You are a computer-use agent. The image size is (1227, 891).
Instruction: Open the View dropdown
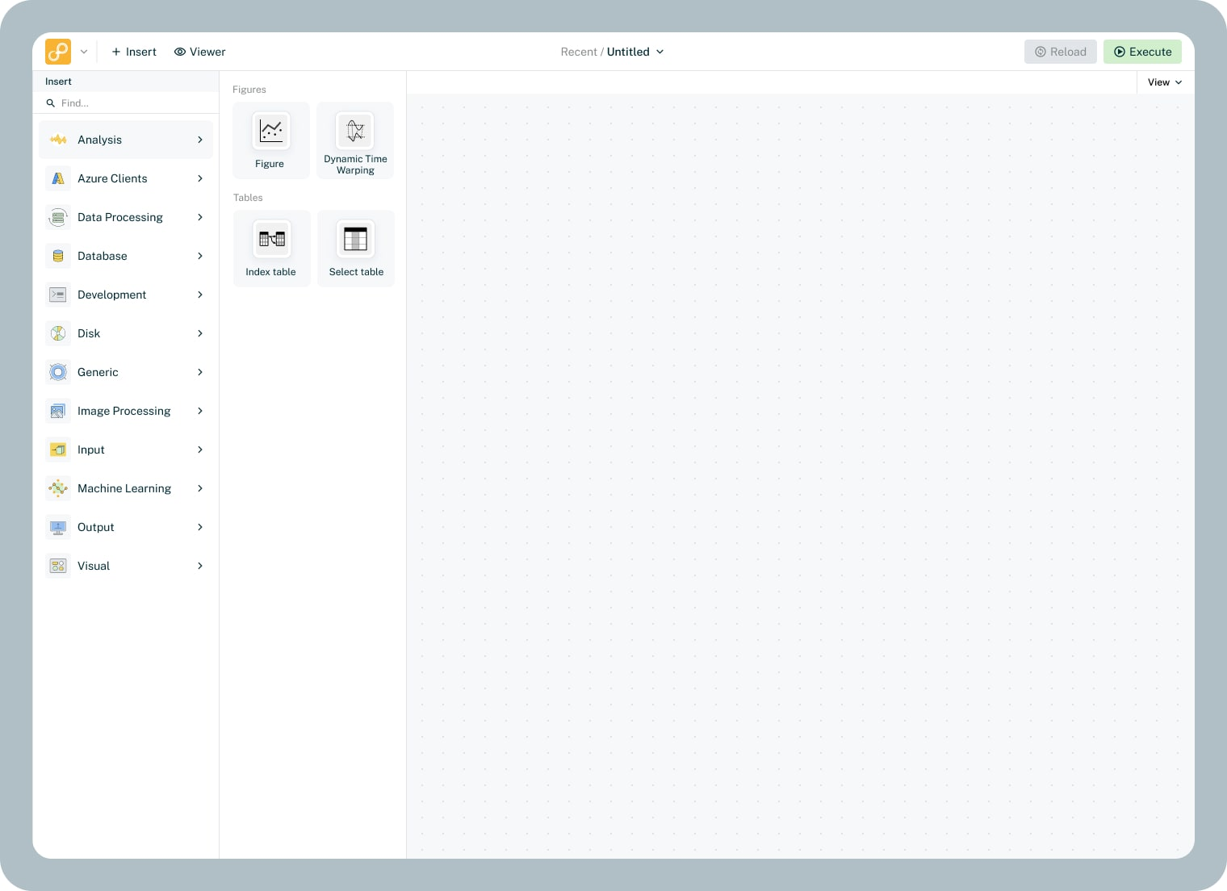tap(1165, 82)
